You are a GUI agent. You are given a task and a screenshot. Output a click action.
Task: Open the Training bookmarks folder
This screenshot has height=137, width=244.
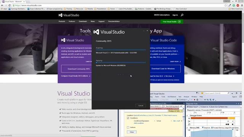(x=68, y=9)
